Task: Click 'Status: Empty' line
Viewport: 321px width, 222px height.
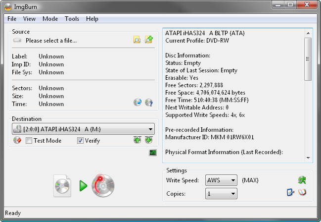Action: (183, 63)
